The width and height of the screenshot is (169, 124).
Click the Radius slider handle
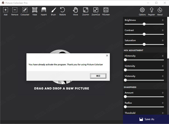click(x=125, y=107)
